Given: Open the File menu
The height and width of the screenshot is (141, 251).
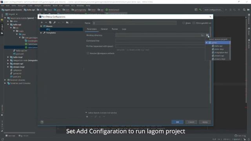Looking at the screenshot, I should tap(3, 5).
